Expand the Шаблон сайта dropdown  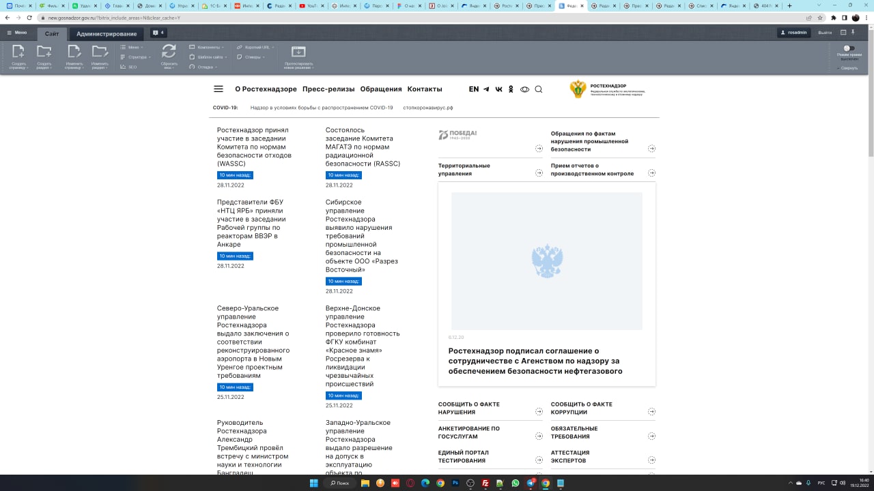[208, 57]
